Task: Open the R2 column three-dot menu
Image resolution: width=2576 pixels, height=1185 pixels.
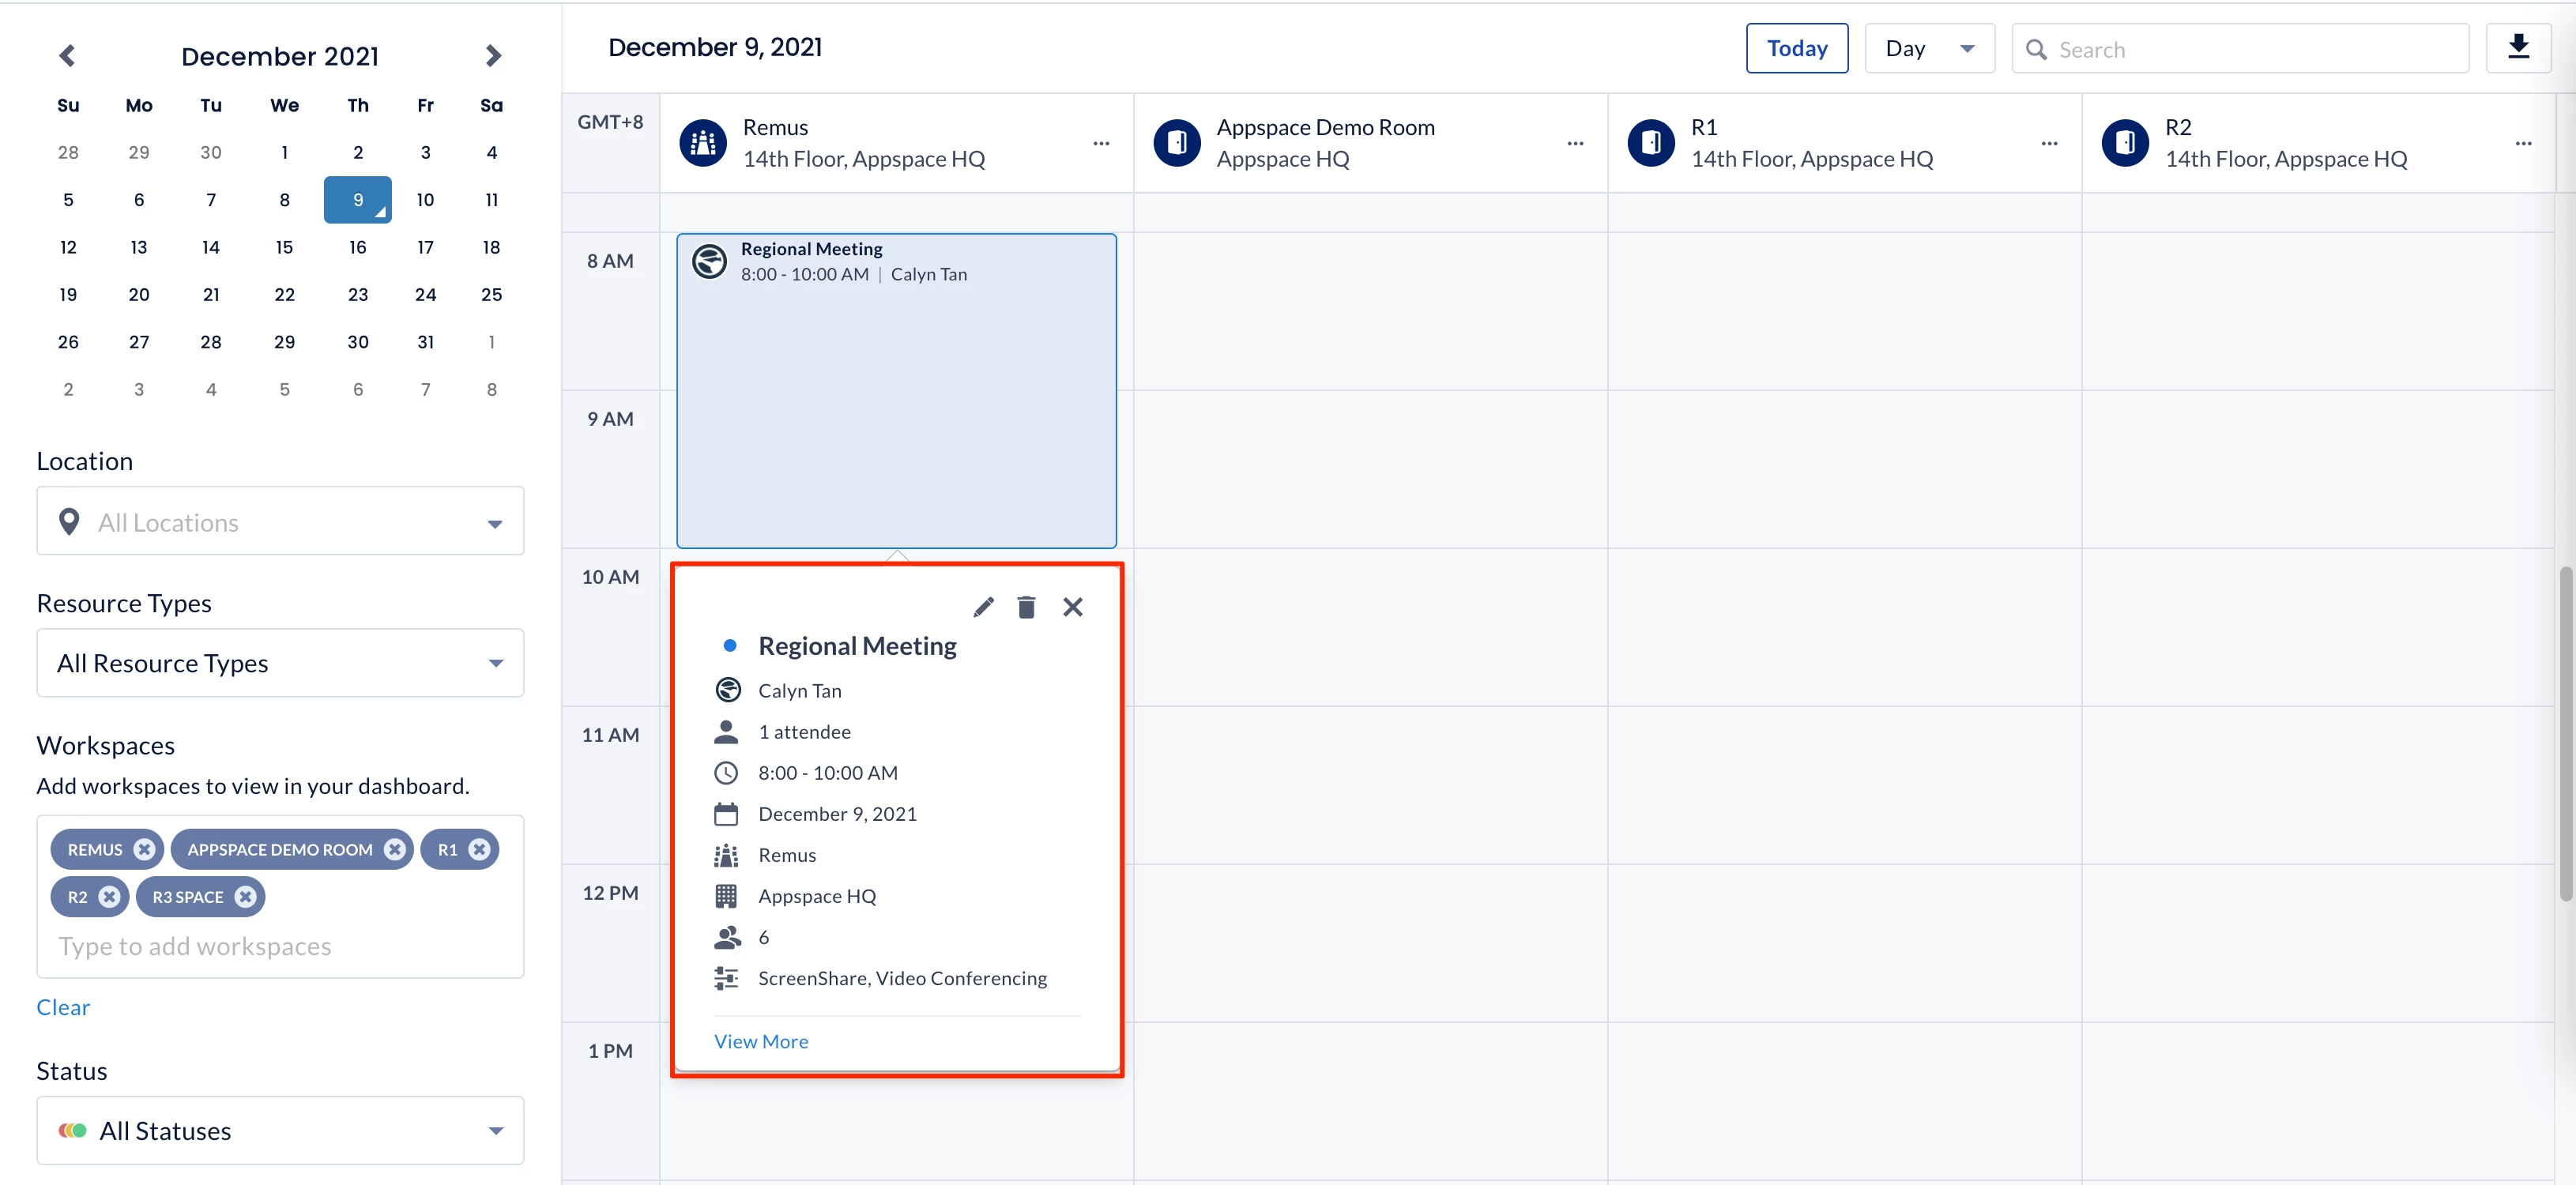Action: pyautogui.click(x=2523, y=143)
